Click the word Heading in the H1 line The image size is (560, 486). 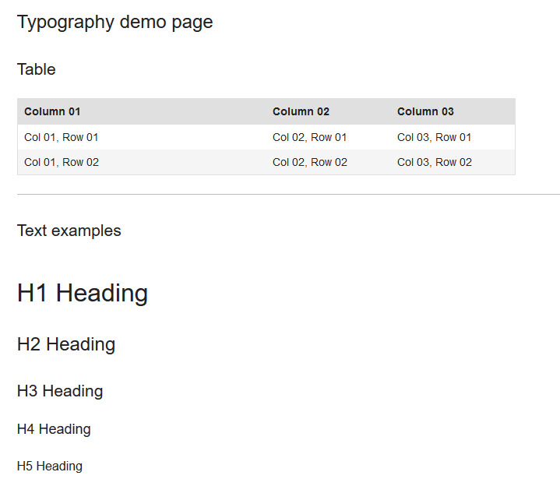(102, 293)
